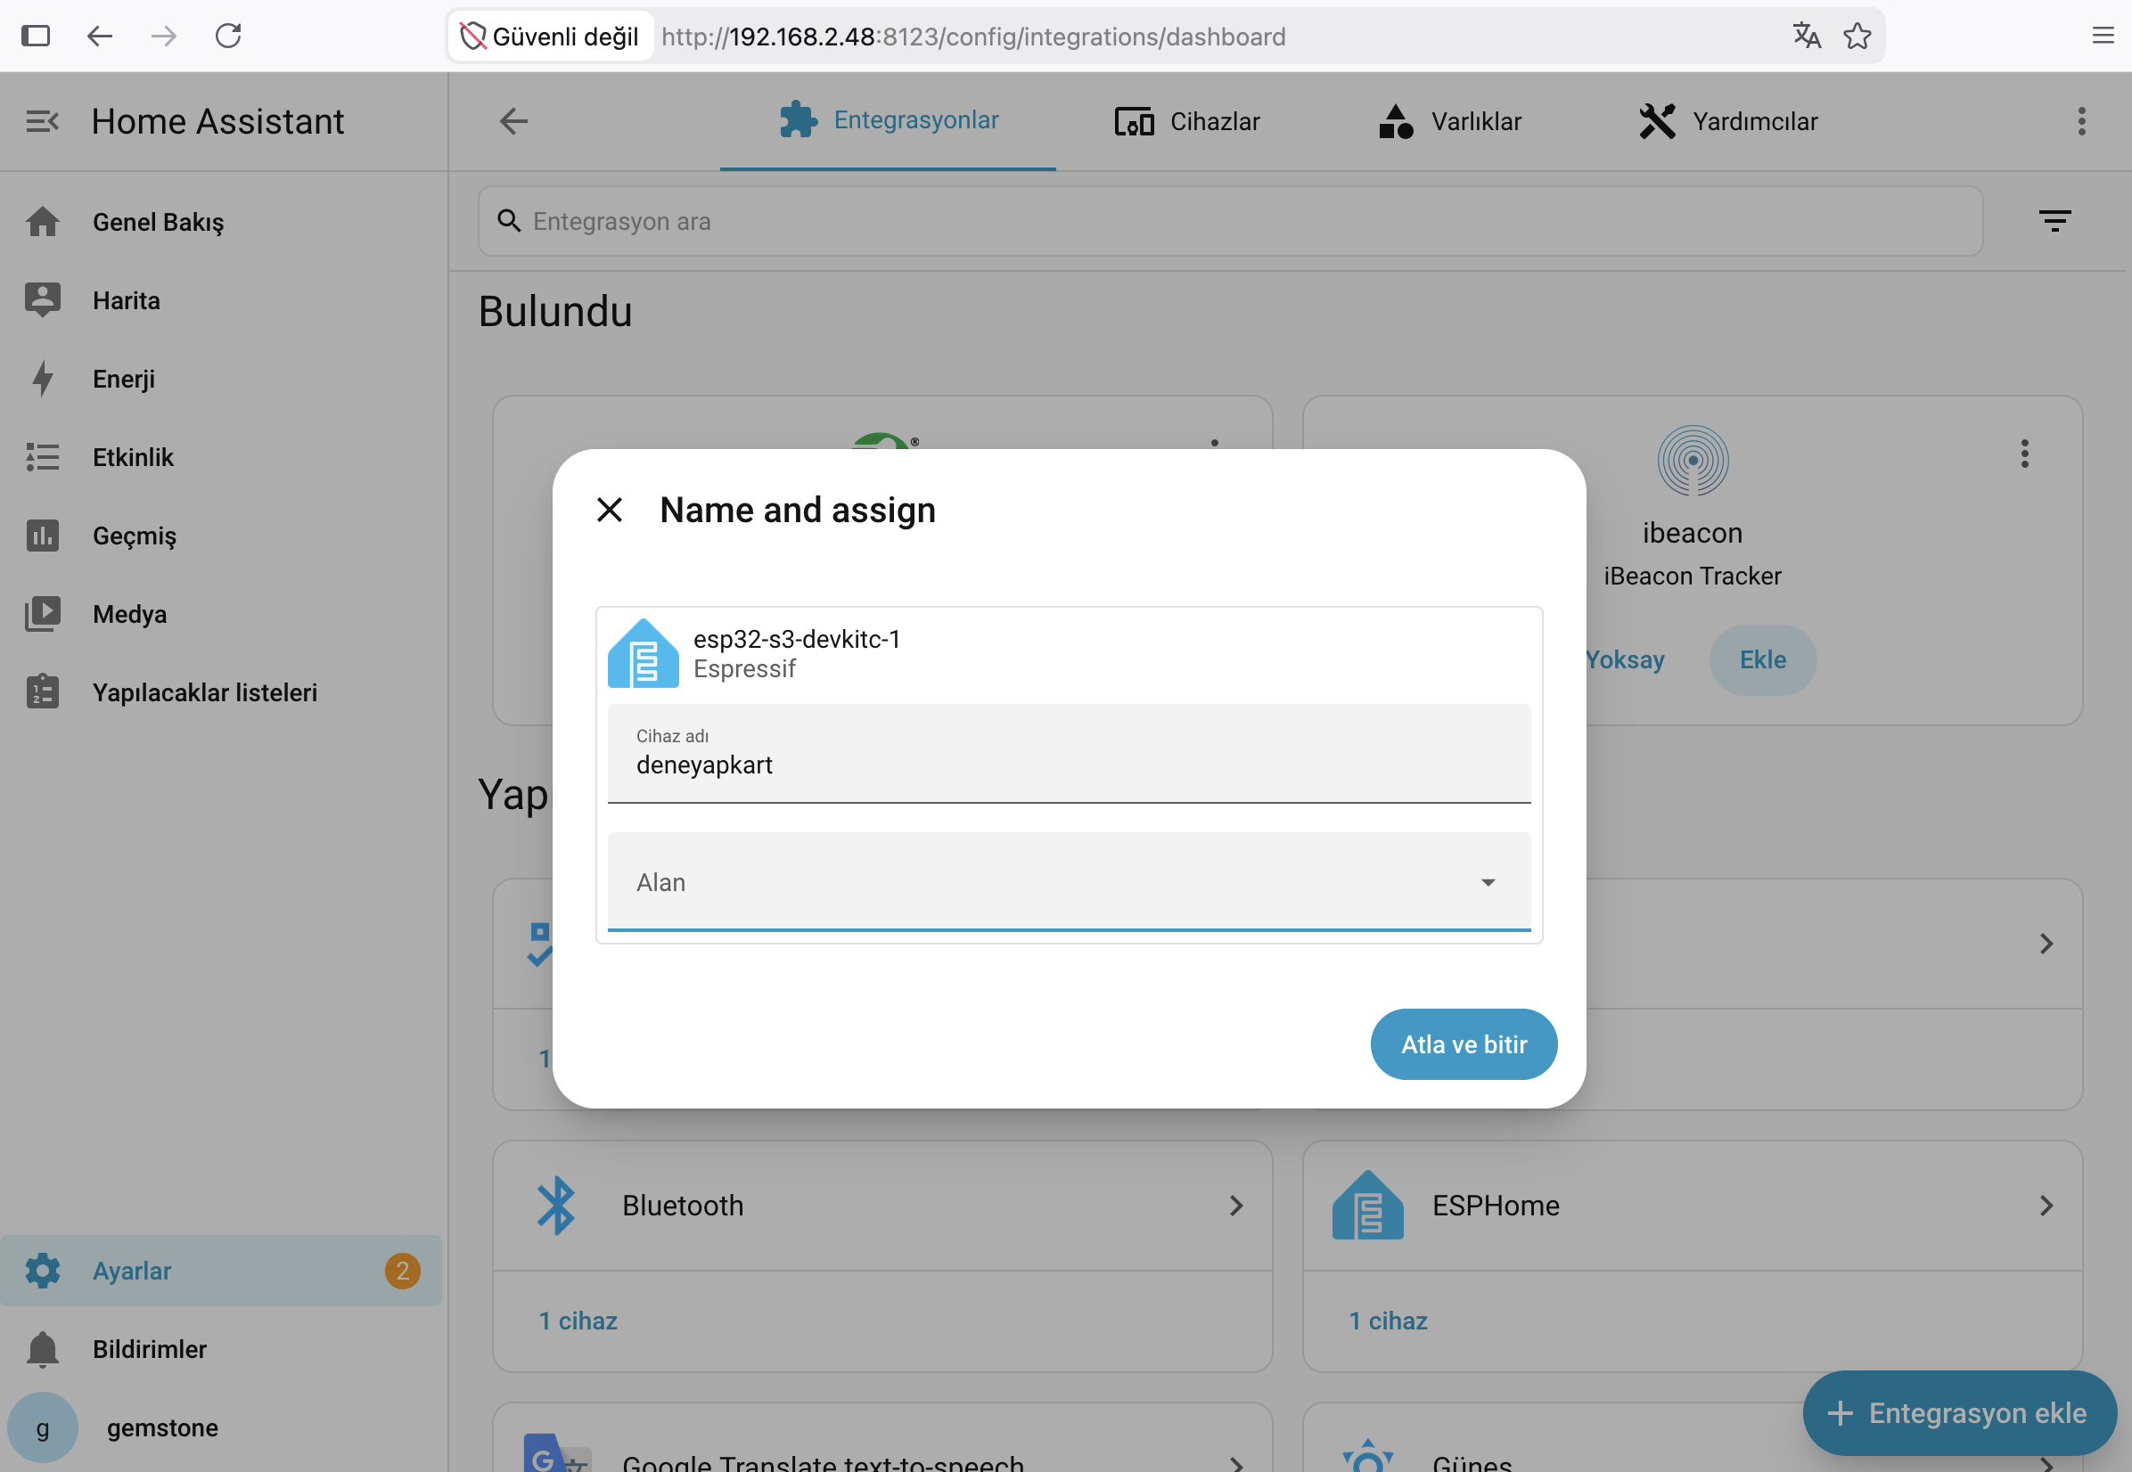2132x1472 pixels.
Task: Click the Entegrasyon ekle button
Action: (1959, 1413)
